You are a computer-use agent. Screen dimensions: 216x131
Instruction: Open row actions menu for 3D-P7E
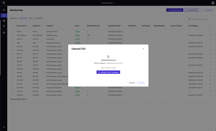210,65
